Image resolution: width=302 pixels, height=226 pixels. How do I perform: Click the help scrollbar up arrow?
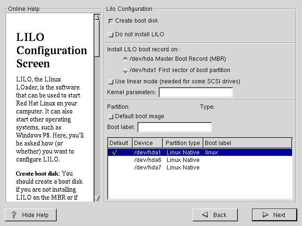click(97, 18)
